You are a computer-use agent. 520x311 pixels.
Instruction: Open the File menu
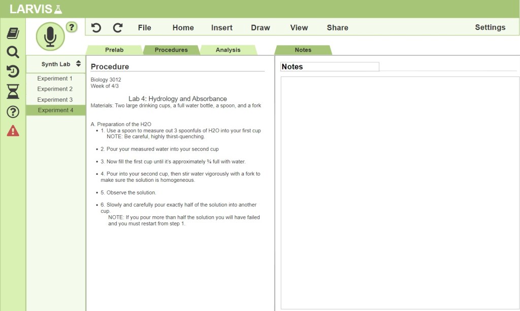point(145,28)
